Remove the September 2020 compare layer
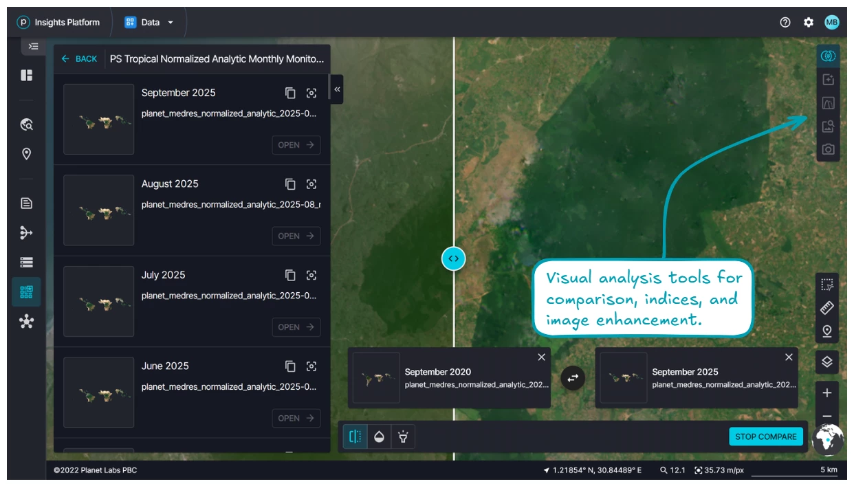The width and height of the screenshot is (854, 486). [542, 357]
